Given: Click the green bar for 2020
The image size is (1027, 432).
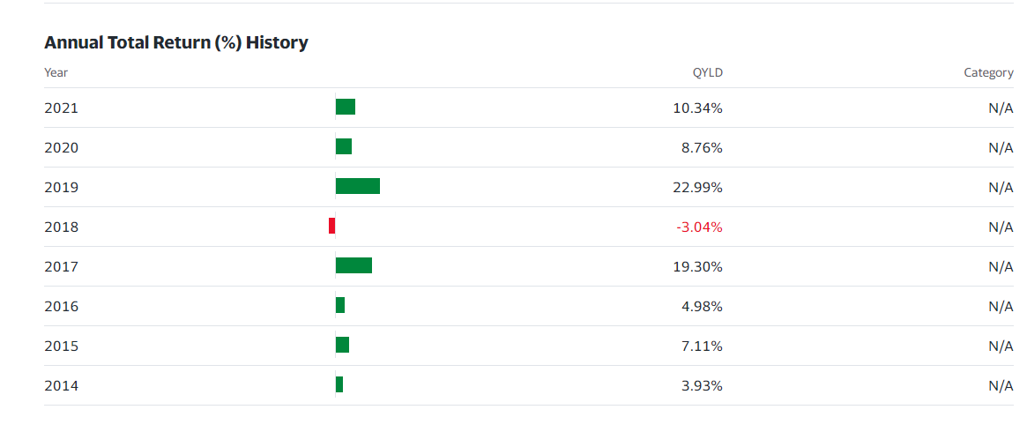Looking at the screenshot, I should tap(344, 146).
